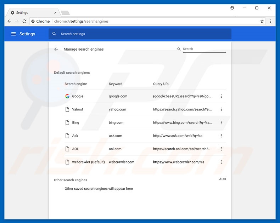Click the gear icon on Settings tab
280x223 pixels.
pyautogui.click(x=12, y=13)
